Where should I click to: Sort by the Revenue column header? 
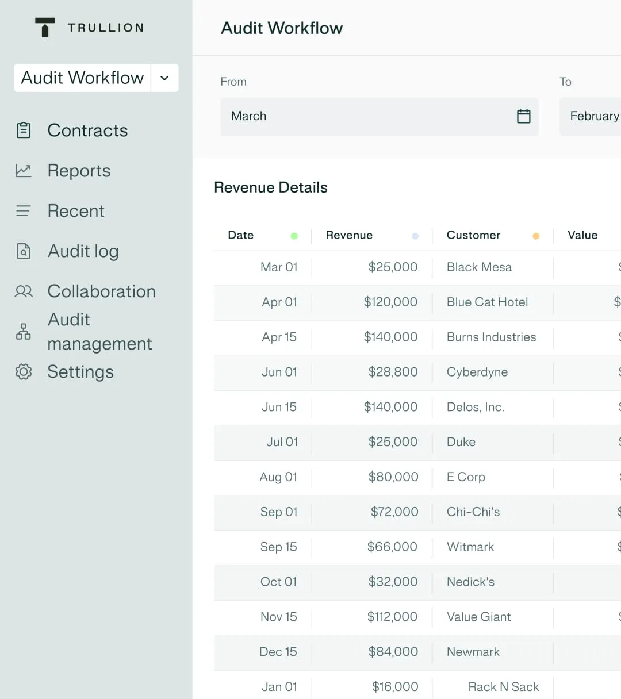pyautogui.click(x=349, y=235)
